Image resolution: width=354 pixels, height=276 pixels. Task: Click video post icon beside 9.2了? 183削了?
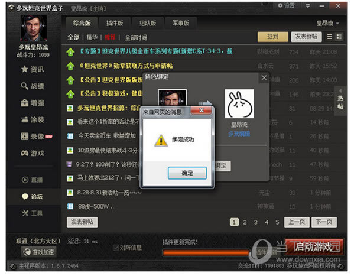coord(69,164)
